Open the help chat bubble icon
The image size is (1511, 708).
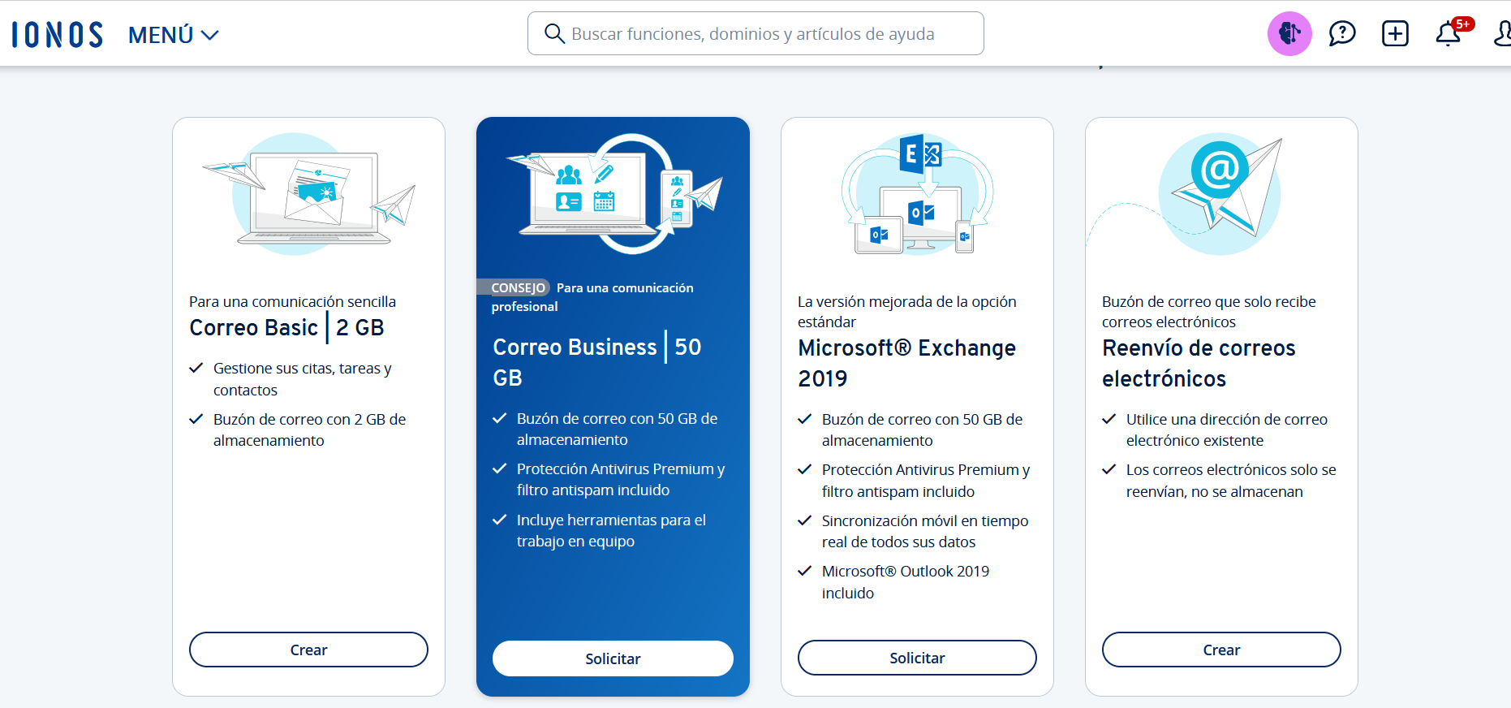(x=1342, y=33)
